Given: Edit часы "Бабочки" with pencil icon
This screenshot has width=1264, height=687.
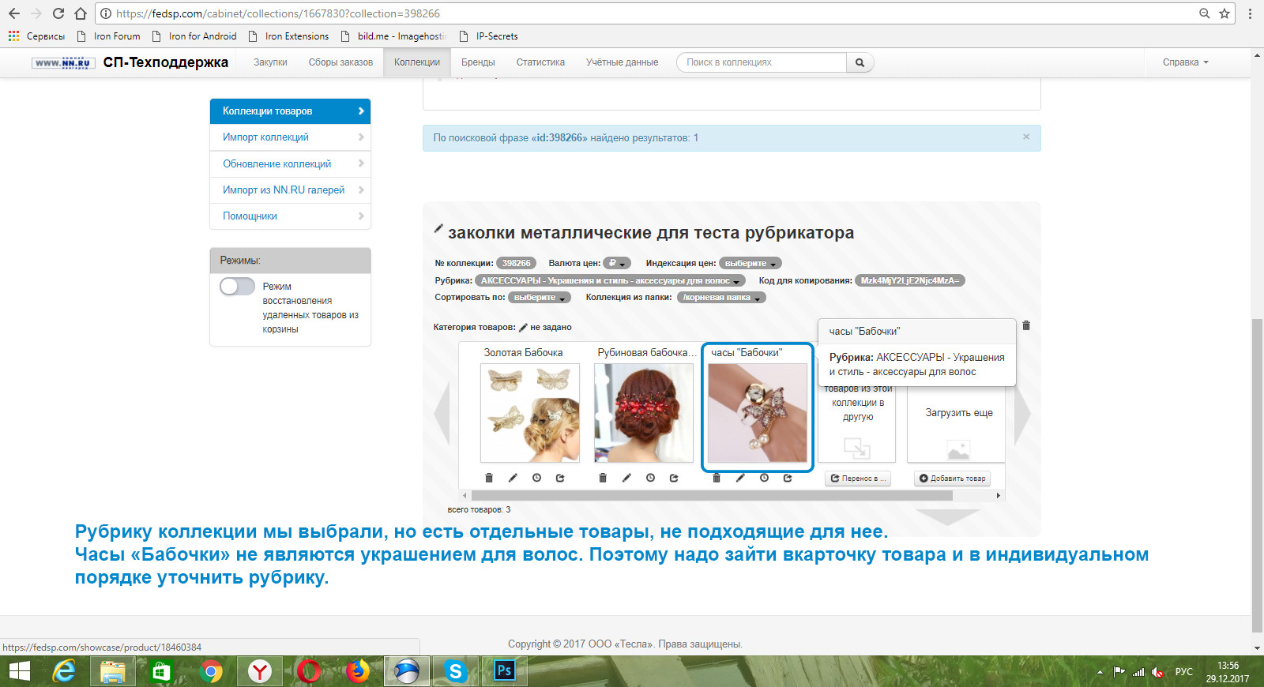Looking at the screenshot, I should point(740,478).
